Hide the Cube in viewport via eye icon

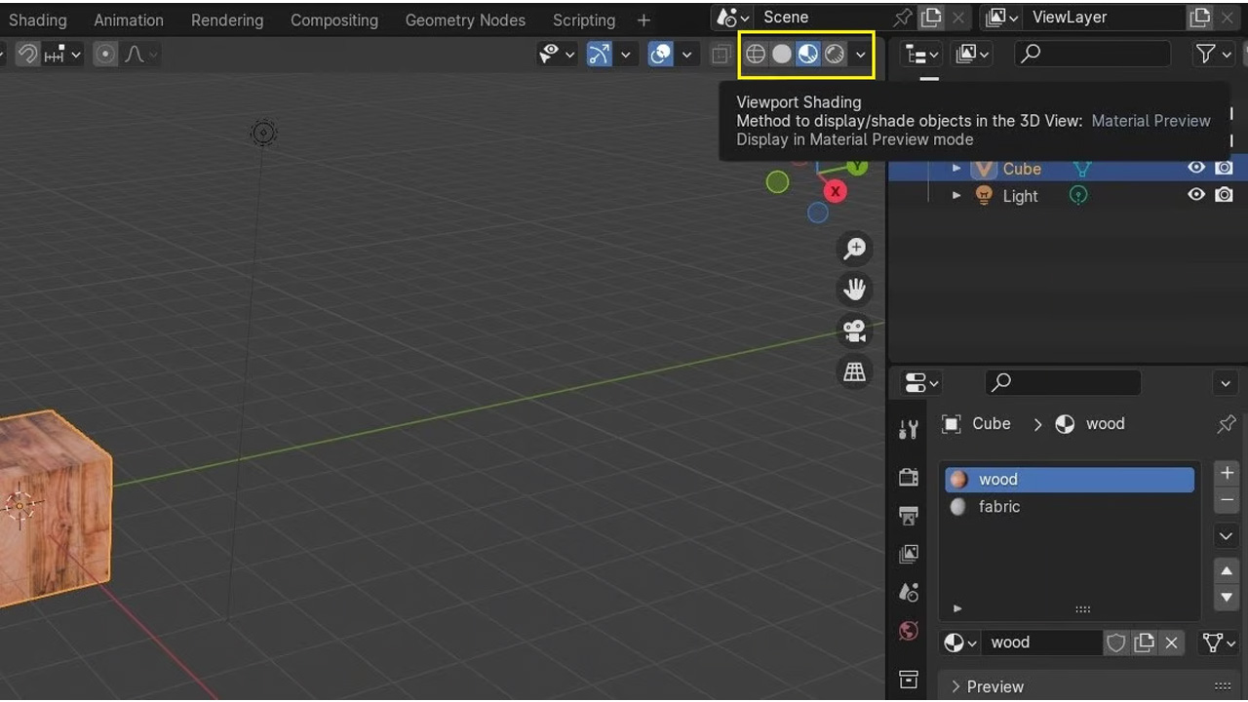click(1196, 168)
